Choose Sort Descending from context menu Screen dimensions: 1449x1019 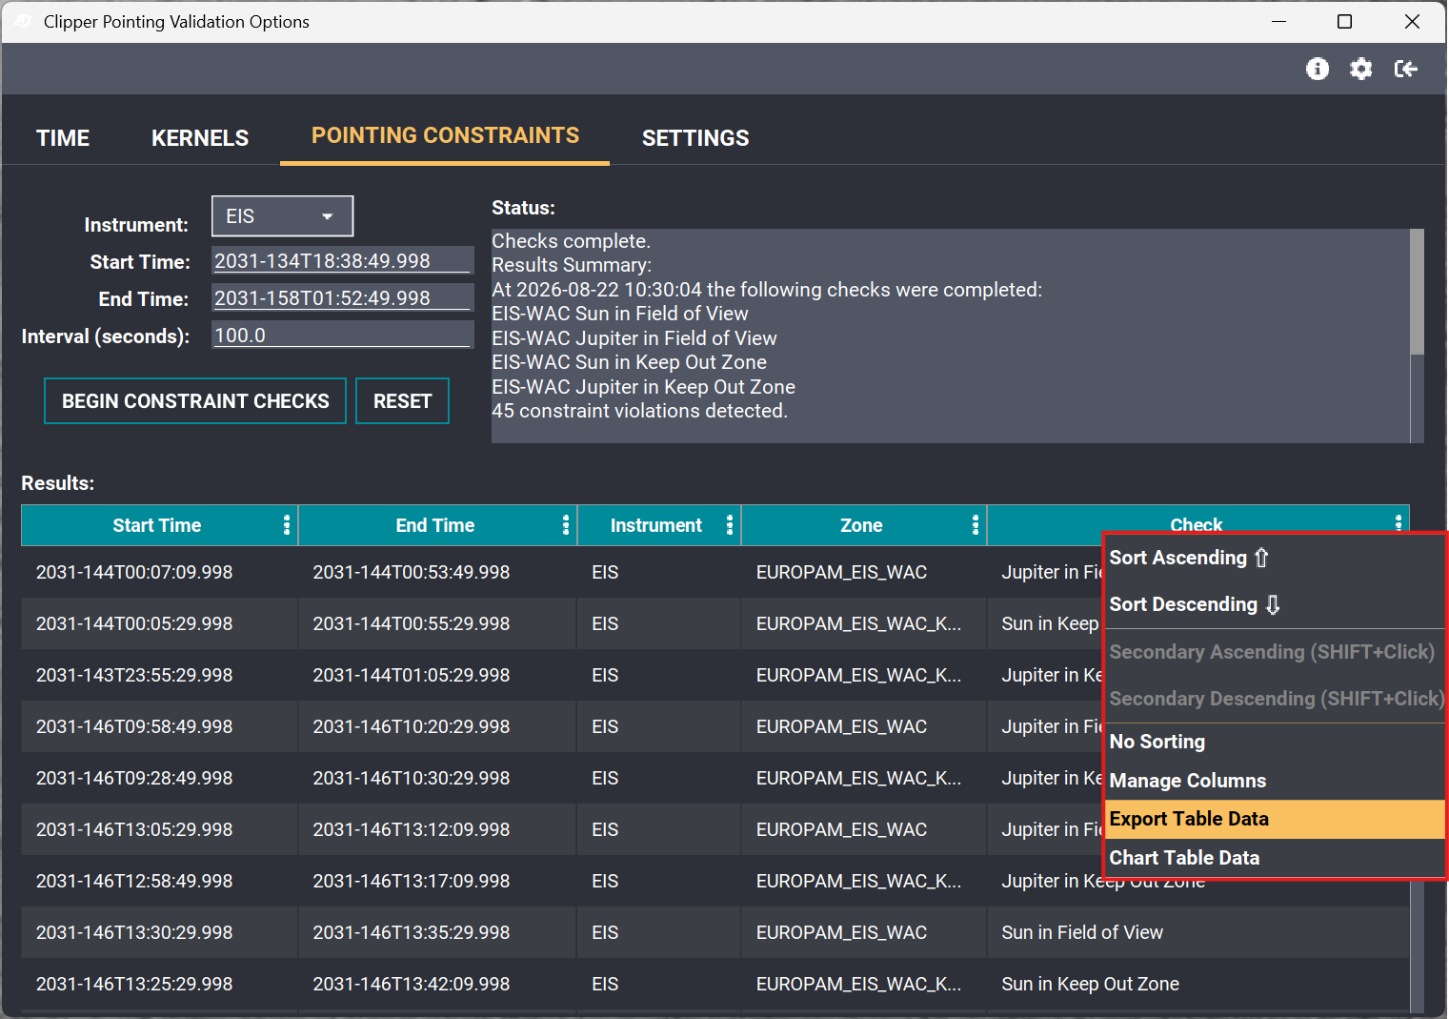[x=1275, y=604]
